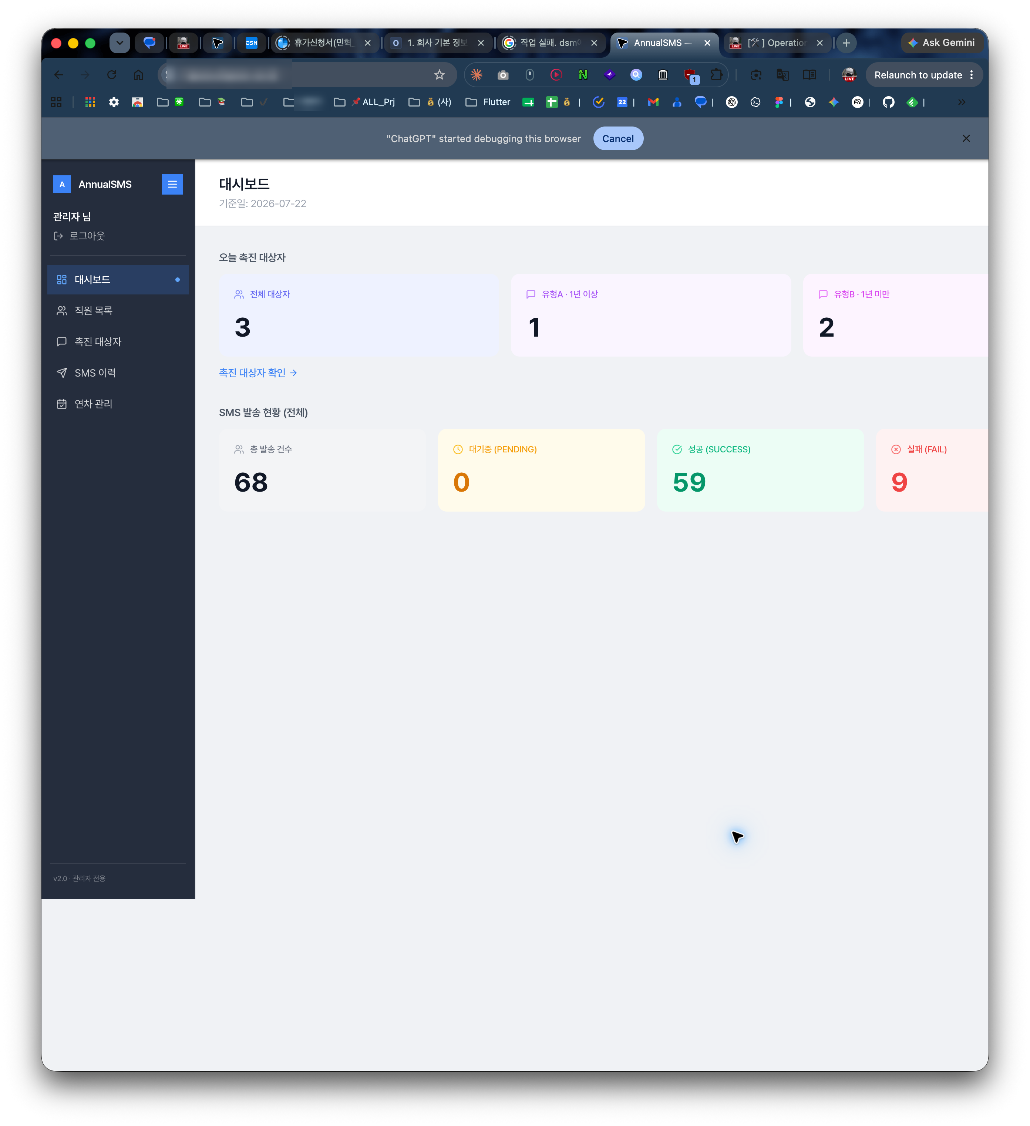
Task: Follow the 촉진 대상자 확인 link
Action: click(257, 372)
